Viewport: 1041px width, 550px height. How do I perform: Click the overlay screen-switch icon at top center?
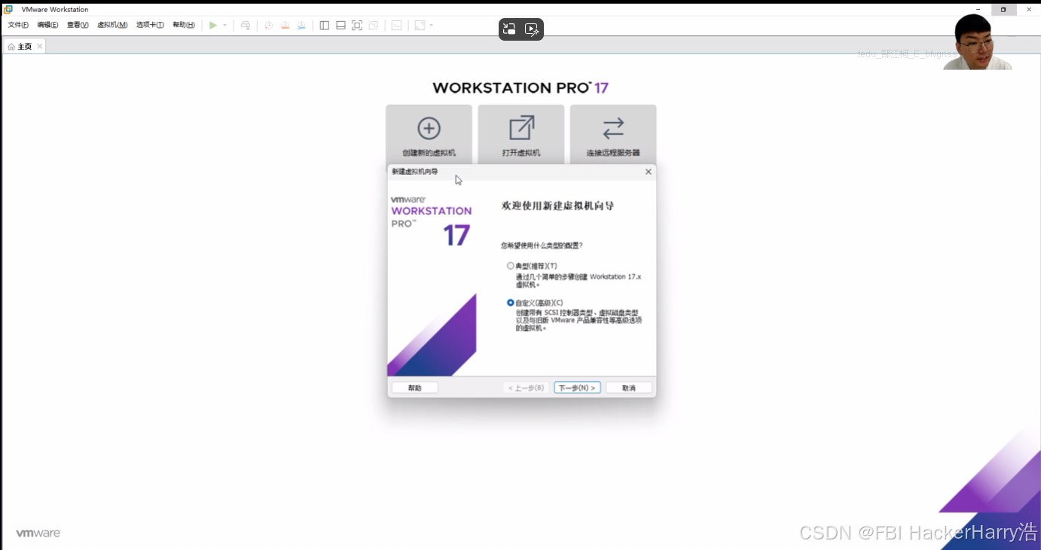(509, 29)
